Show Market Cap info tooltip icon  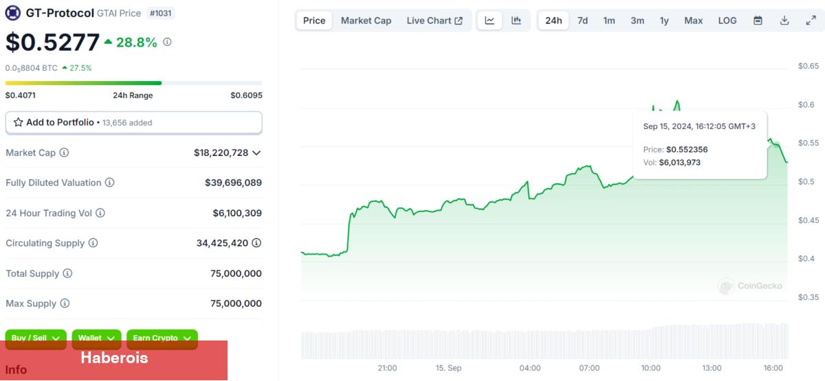click(x=64, y=152)
